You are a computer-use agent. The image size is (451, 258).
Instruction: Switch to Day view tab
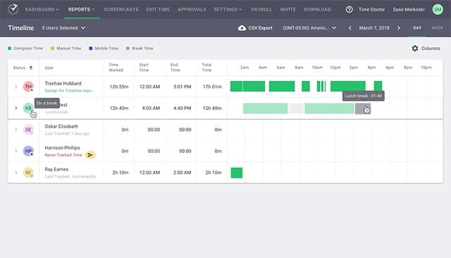[417, 28]
